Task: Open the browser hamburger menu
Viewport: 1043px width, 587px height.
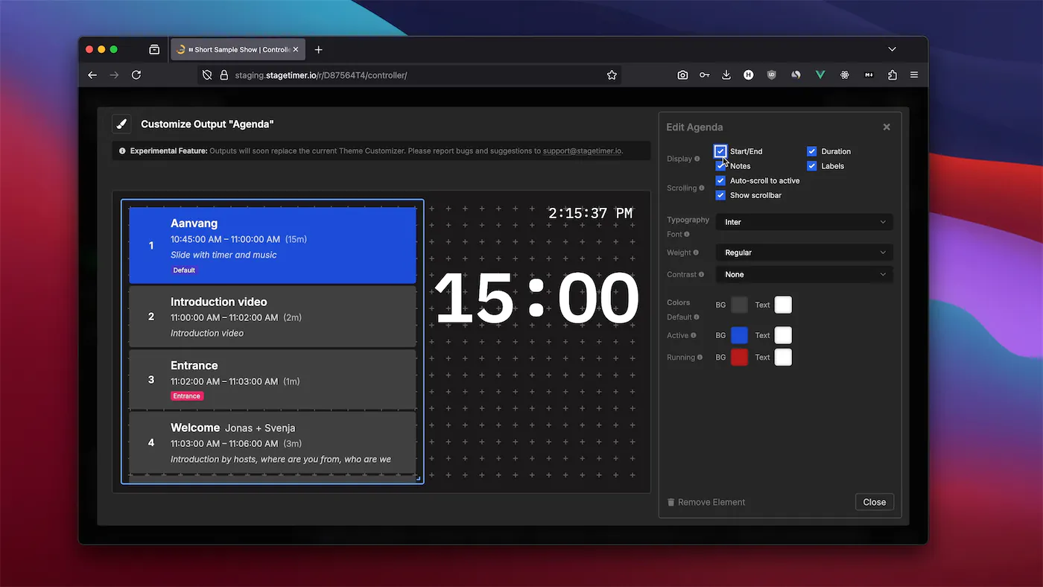Action: [x=913, y=74]
